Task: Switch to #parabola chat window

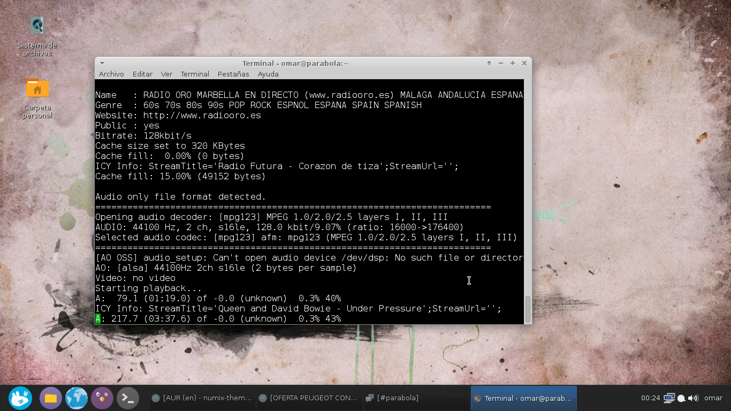Action: click(x=415, y=398)
